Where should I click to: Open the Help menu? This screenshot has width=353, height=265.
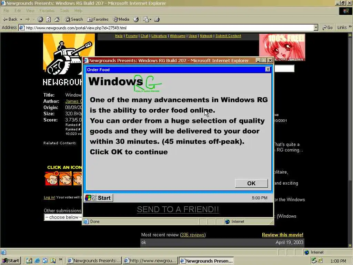(x=78, y=11)
